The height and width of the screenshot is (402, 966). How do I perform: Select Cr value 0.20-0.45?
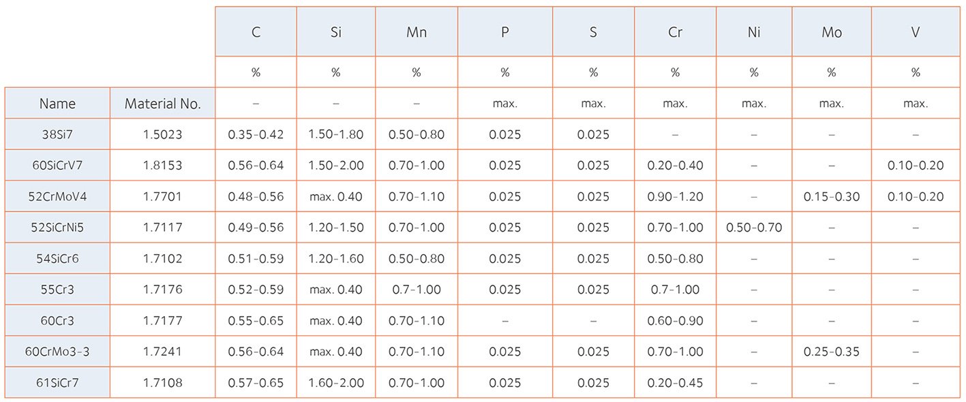click(675, 383)
